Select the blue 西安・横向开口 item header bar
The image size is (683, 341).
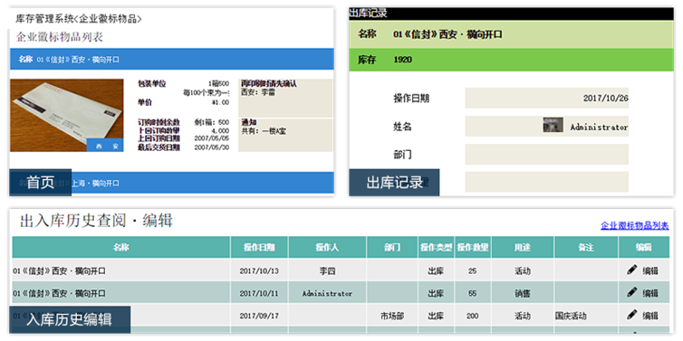click(x=171, y=60)
